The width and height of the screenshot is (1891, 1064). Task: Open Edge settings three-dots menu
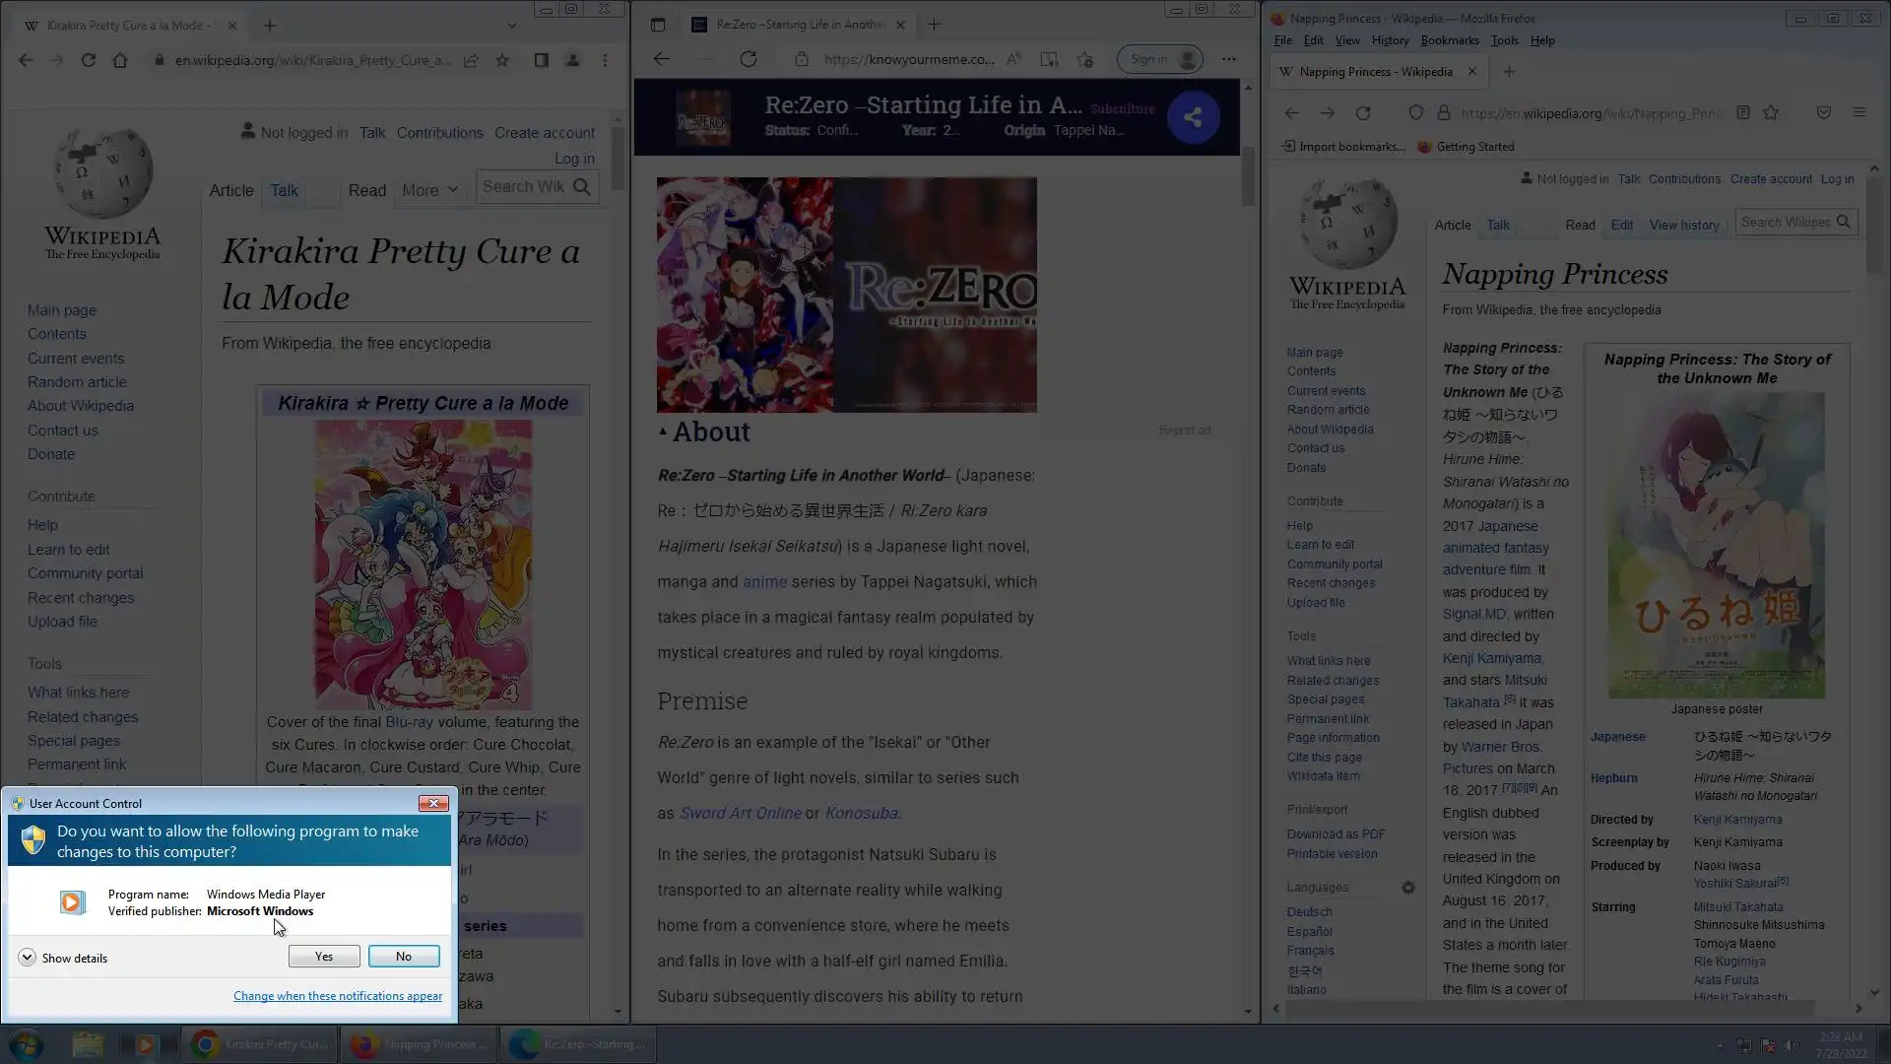pyautogui.click(x=1228, y=59)
